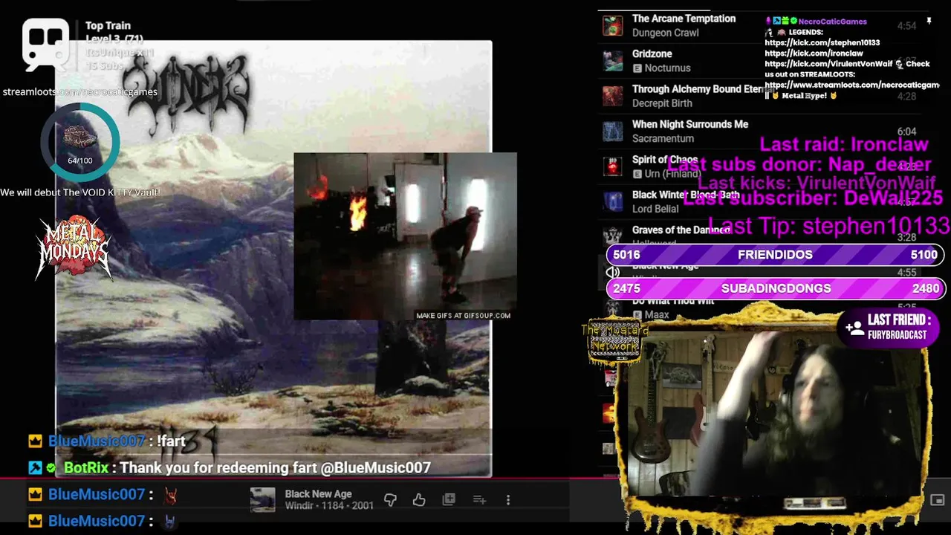The image size is (951, 535).
Task: Click the Black New Age album thumbnail in player bar
Action: point(262,500)
